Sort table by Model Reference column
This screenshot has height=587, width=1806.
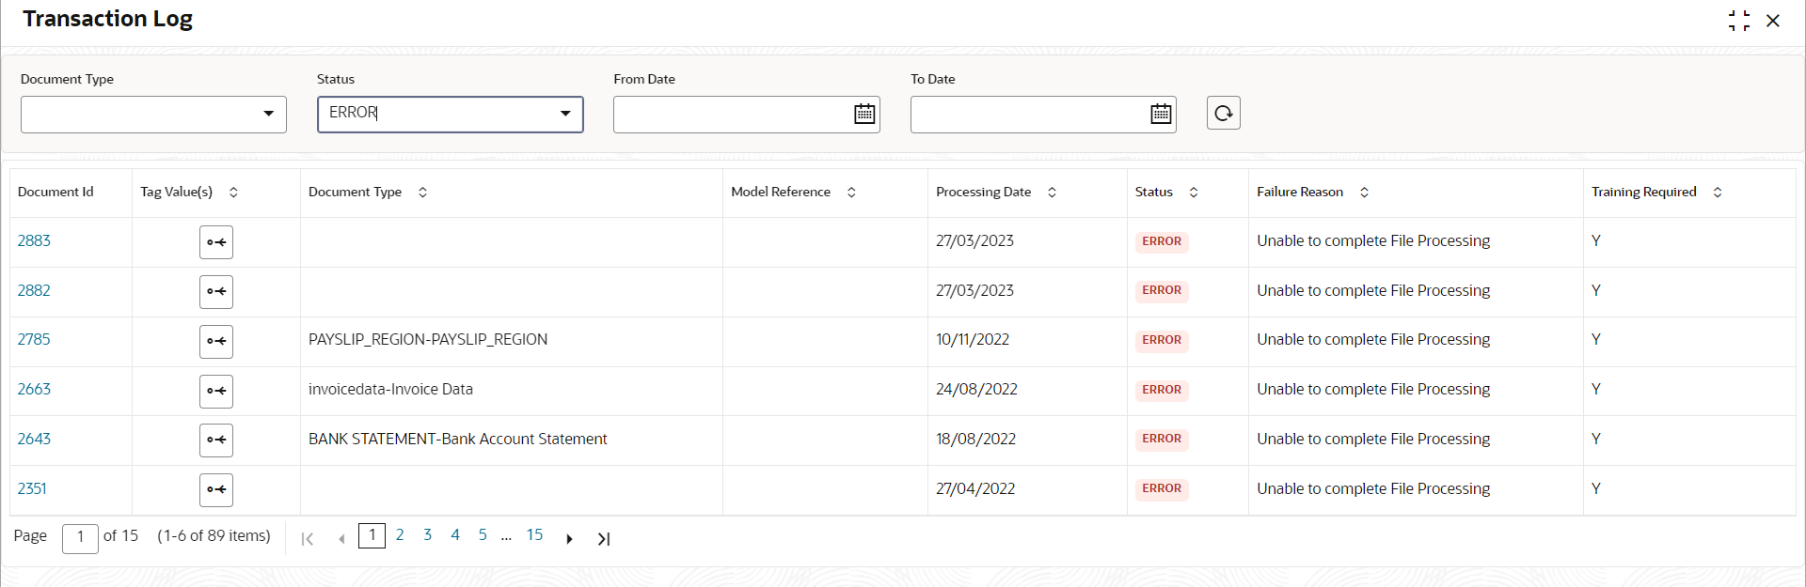pos(851,192)
